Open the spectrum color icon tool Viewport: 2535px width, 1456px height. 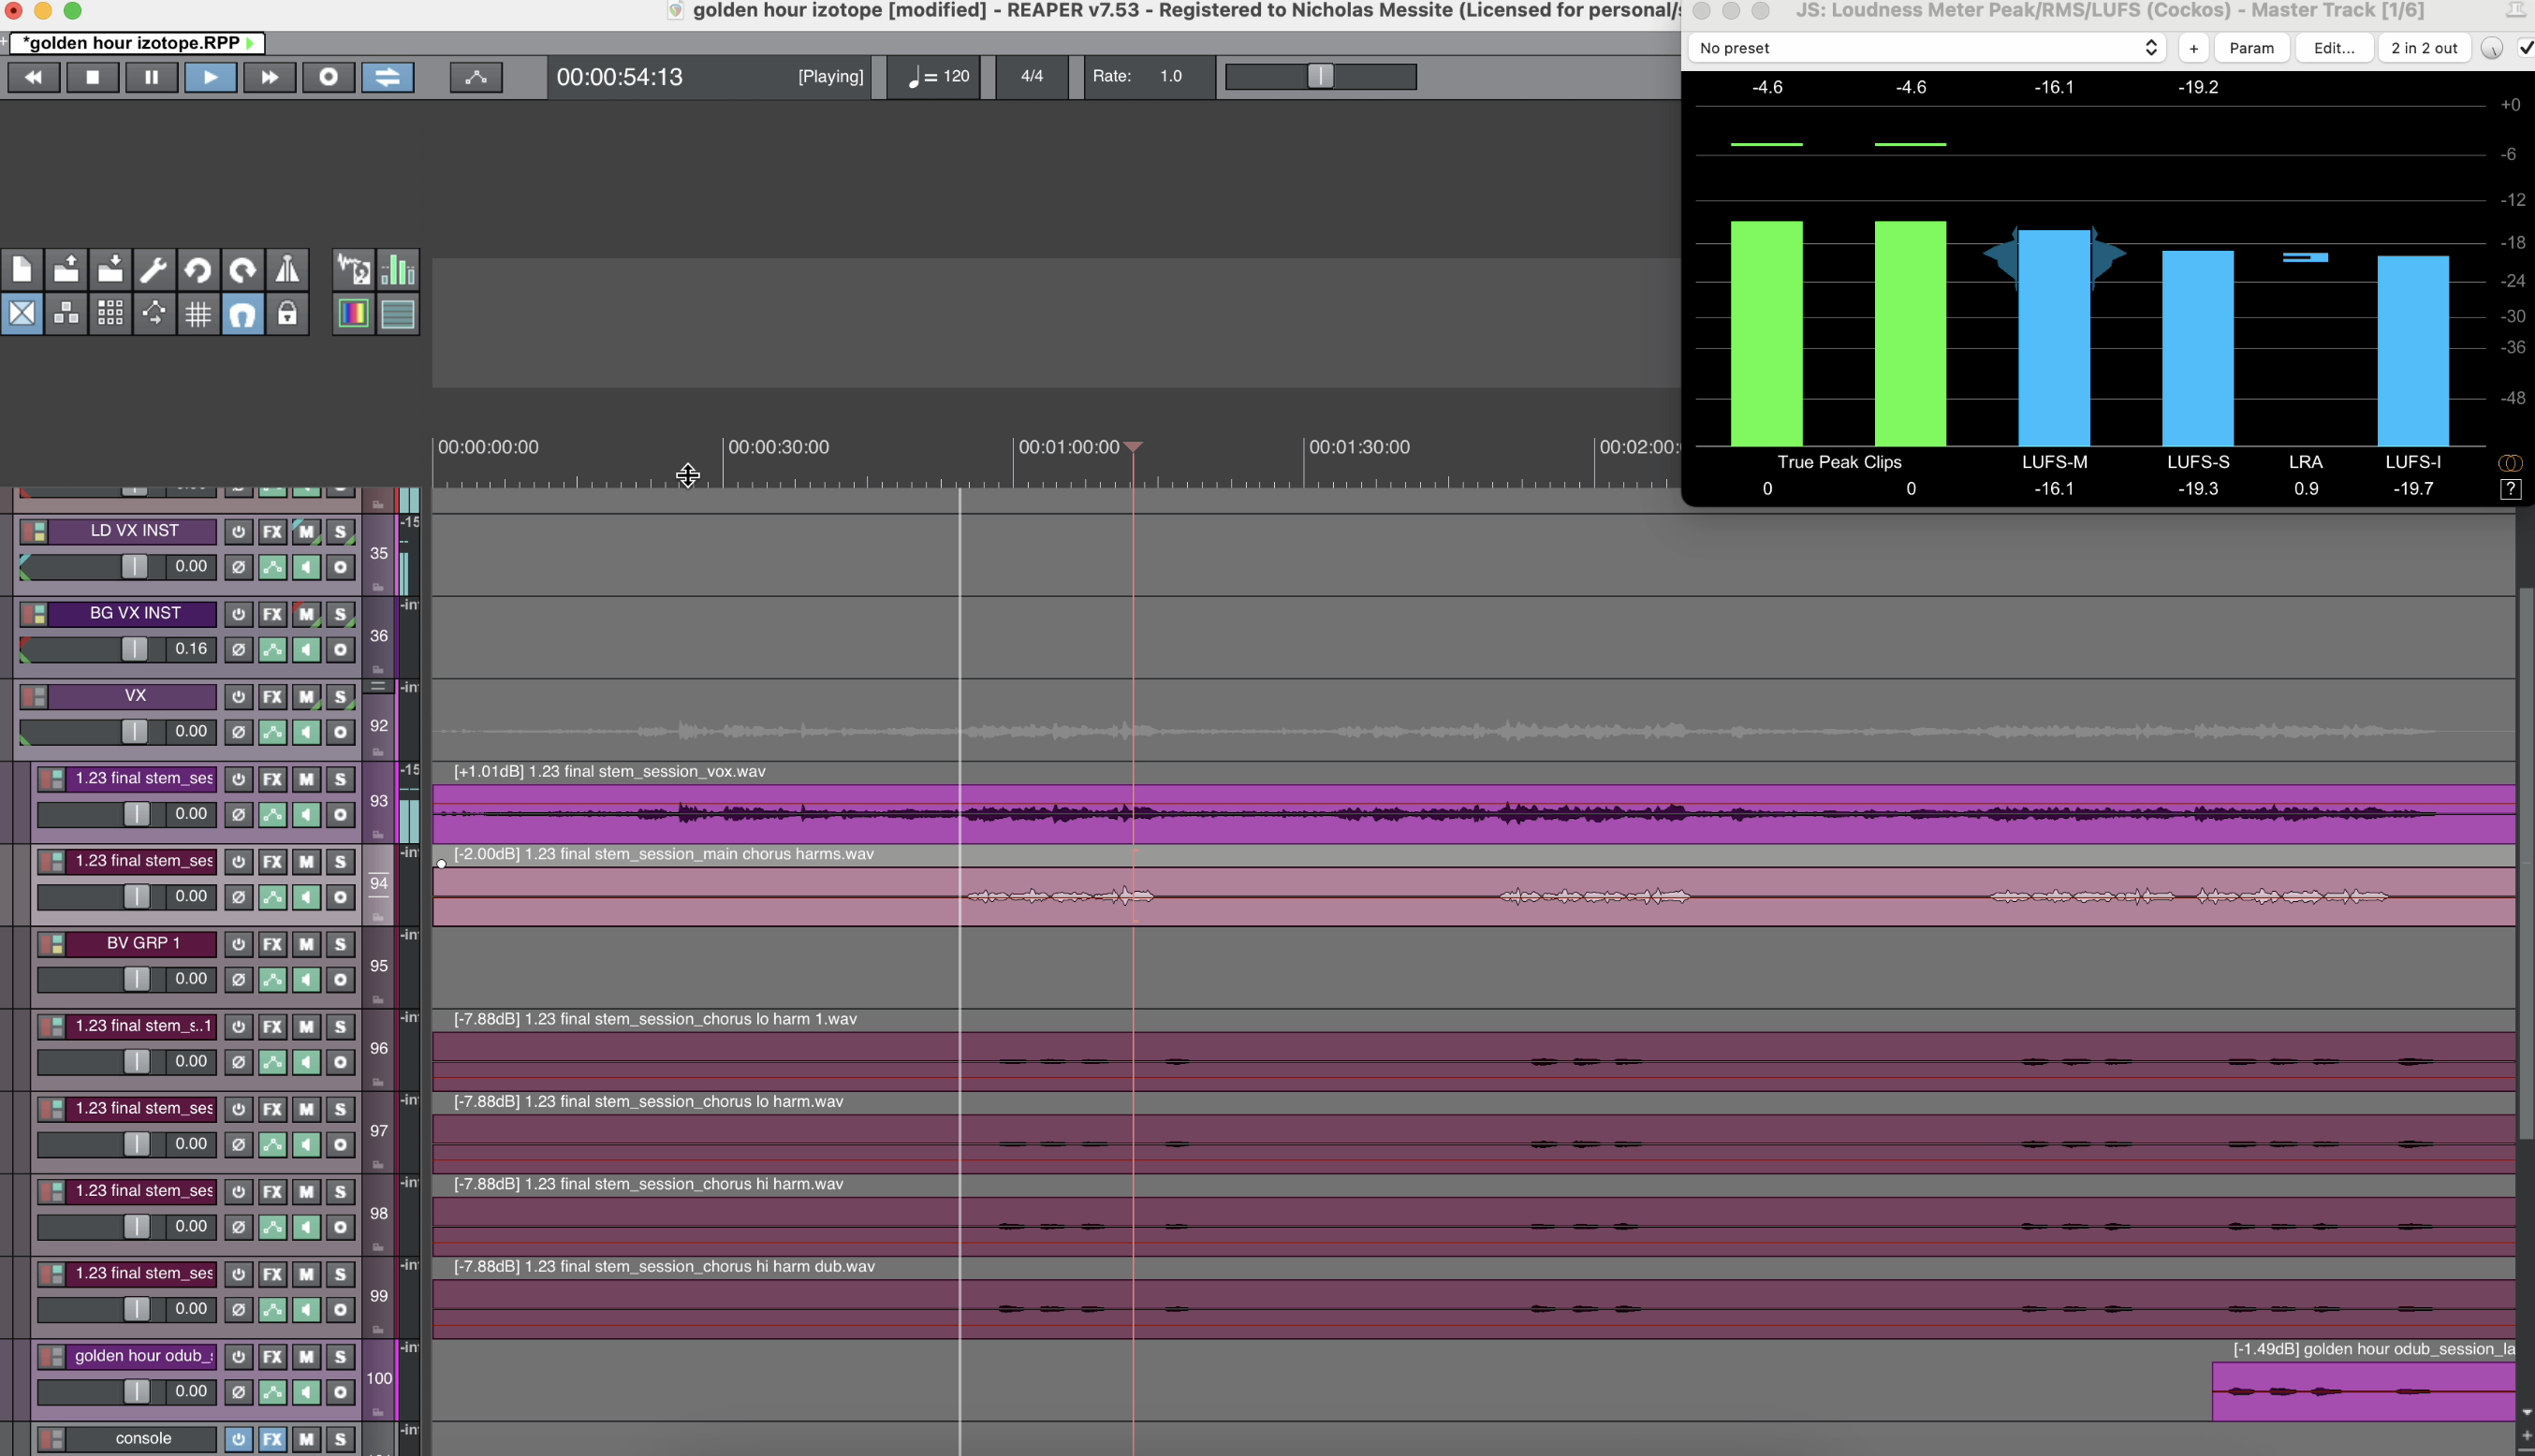click(353, 314)
